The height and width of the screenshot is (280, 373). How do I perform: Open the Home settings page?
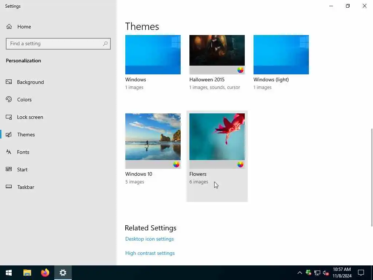[24, 27]
